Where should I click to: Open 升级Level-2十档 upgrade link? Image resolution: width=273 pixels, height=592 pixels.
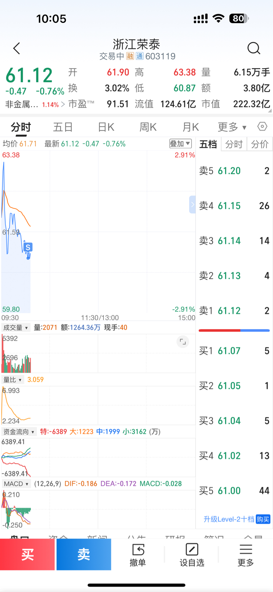[229, 519]
